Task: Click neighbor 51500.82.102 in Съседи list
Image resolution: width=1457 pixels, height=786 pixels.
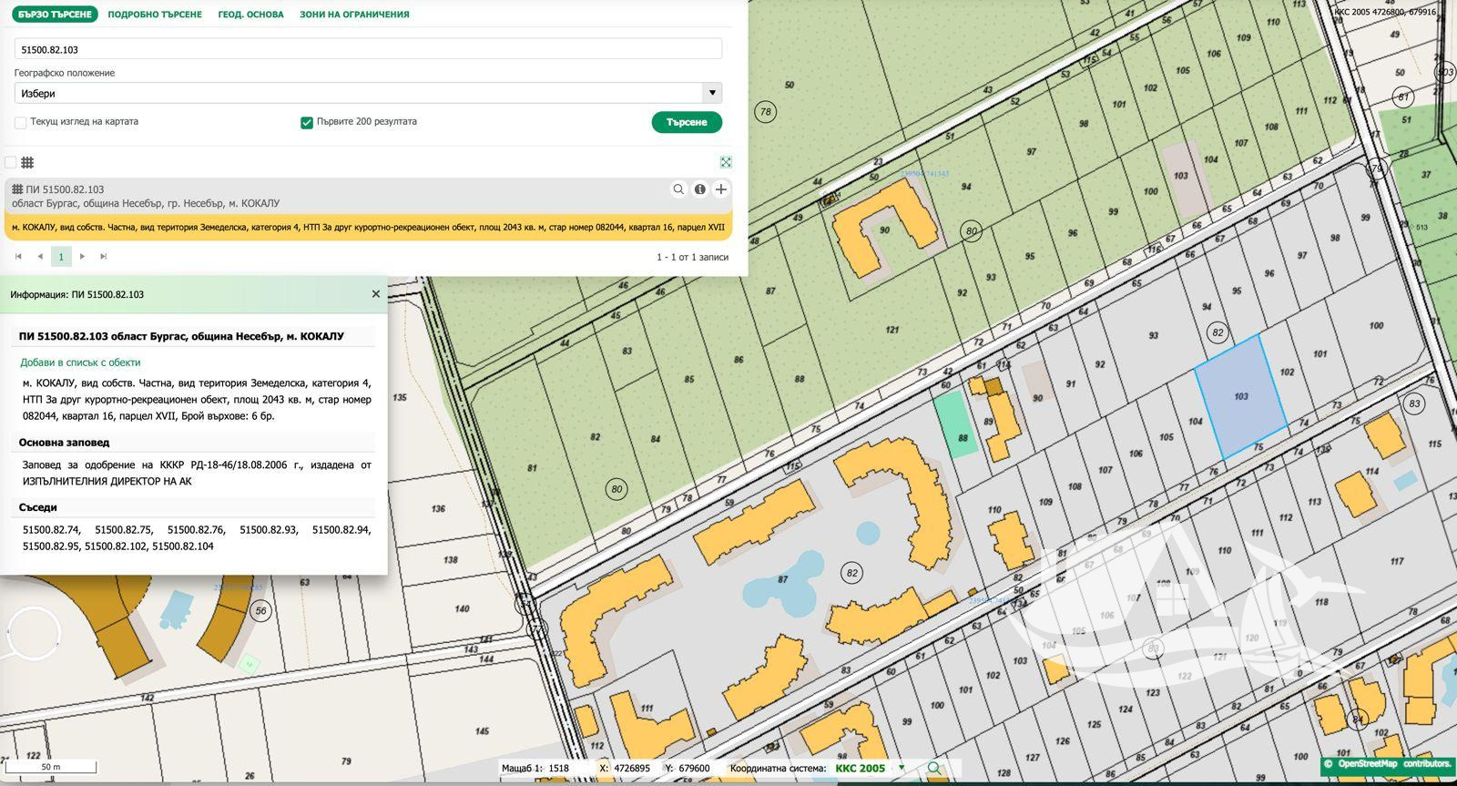Action: point(116,546)
